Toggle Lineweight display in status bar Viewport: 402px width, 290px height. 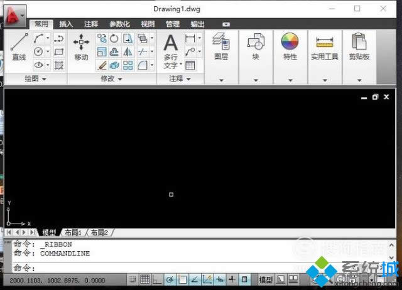click(x=232, y=279)
